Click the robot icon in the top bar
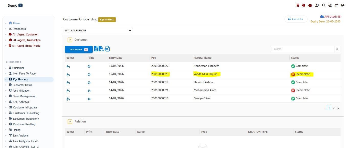Screen dimensions: 348x148 click(x=310, y=5)
